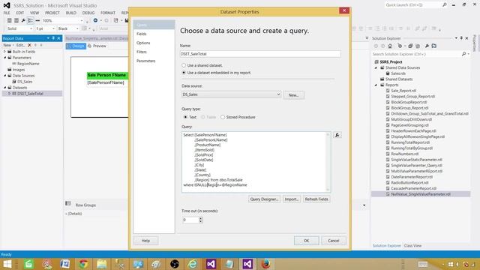Viewport: 480px width, 270px height.
Task: Increase time out using spinner up arrow
Action: [x=201, y=218]
